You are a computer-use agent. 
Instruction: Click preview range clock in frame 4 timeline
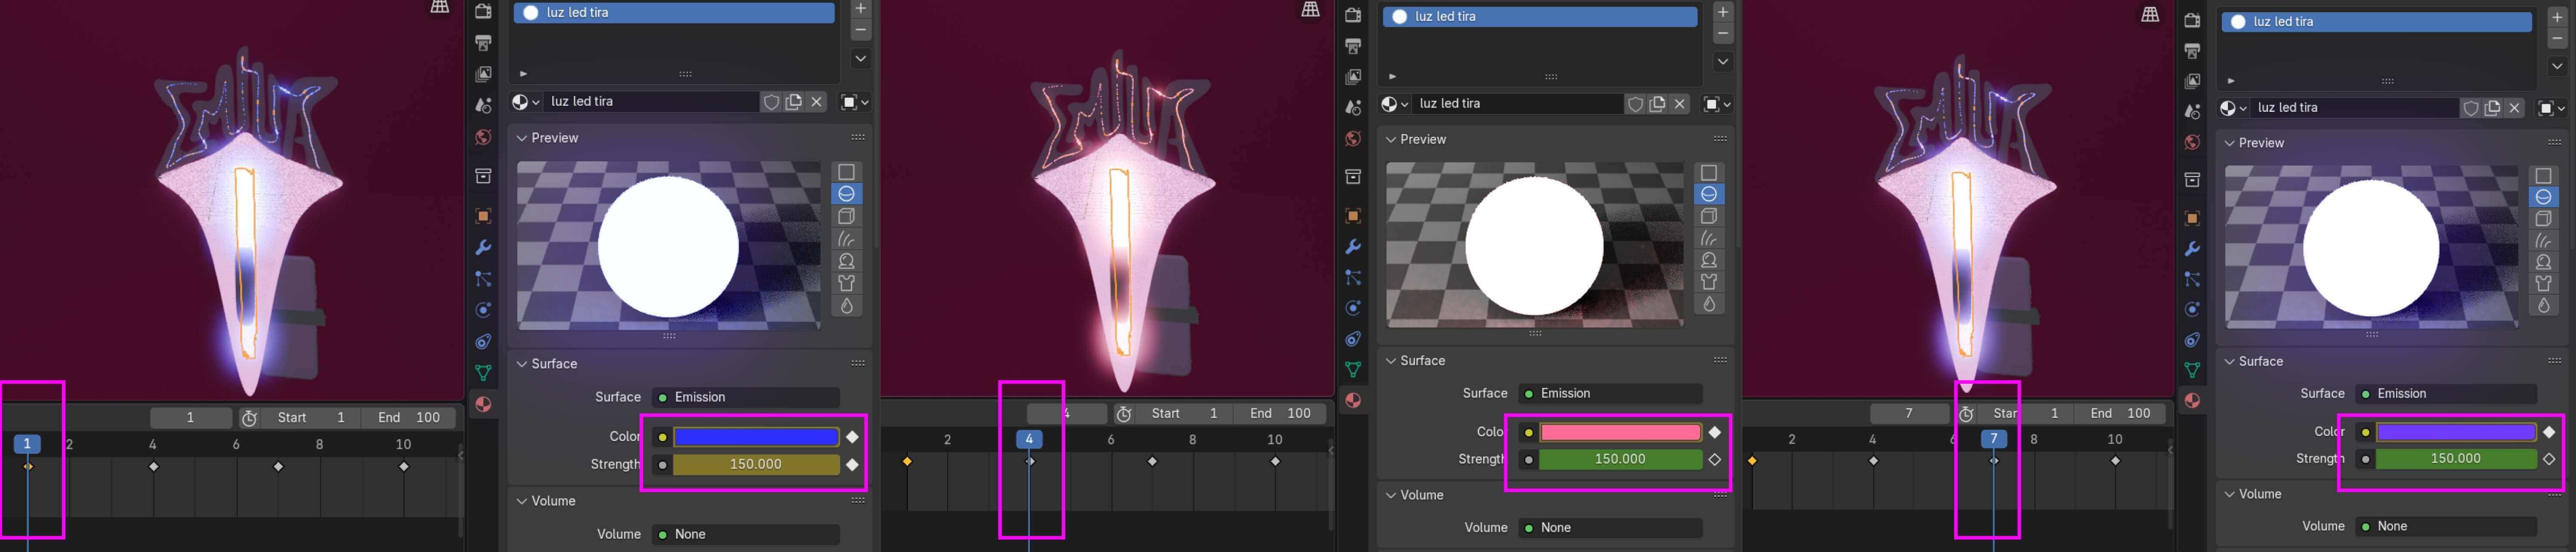click(x=1123, y=414)
